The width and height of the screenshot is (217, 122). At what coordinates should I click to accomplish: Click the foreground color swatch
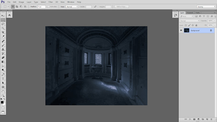coord(2,102)
